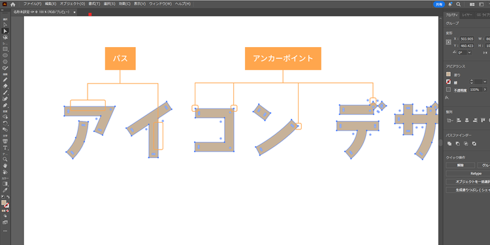Select the Zoom tool magnifier

[5, 159]
